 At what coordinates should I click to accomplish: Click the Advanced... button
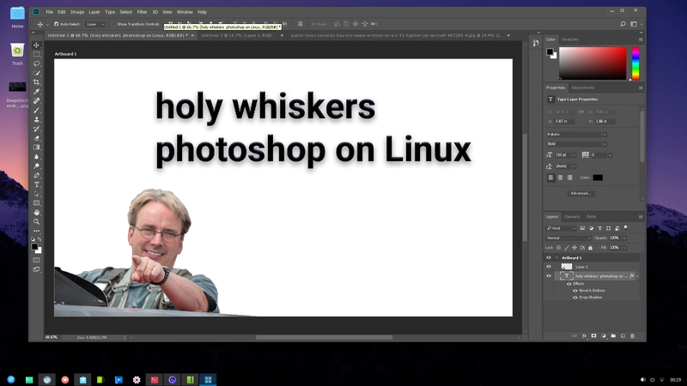pyautogui.click(x=581, y=193)
